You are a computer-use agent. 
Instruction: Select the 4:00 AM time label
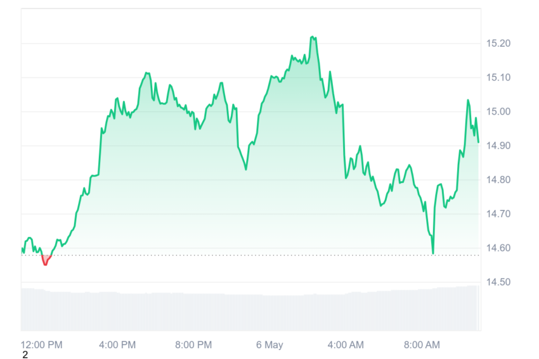point(346,344)
